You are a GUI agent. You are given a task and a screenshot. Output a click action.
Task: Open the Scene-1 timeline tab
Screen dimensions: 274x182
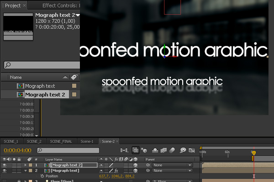point(87,141)
